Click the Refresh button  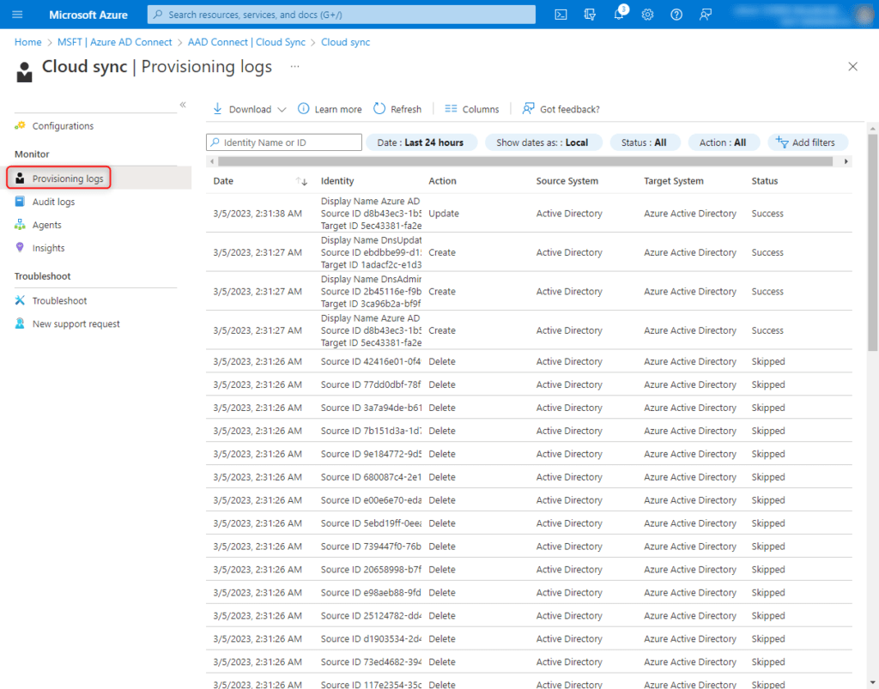[x=397, y=109]
